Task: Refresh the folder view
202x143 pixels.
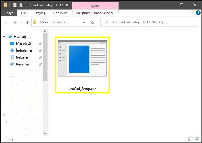Action: [x=92, y=22]
